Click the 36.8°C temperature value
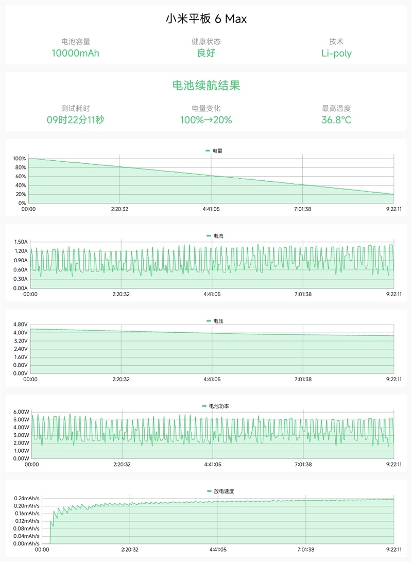Screen dimensions: 412x562 [336, 120]
